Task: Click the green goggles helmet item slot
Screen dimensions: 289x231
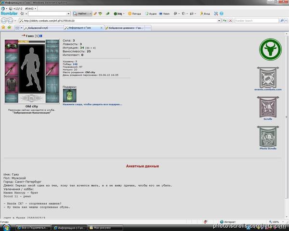Action: pyautogui.click(x=12, y=46)
